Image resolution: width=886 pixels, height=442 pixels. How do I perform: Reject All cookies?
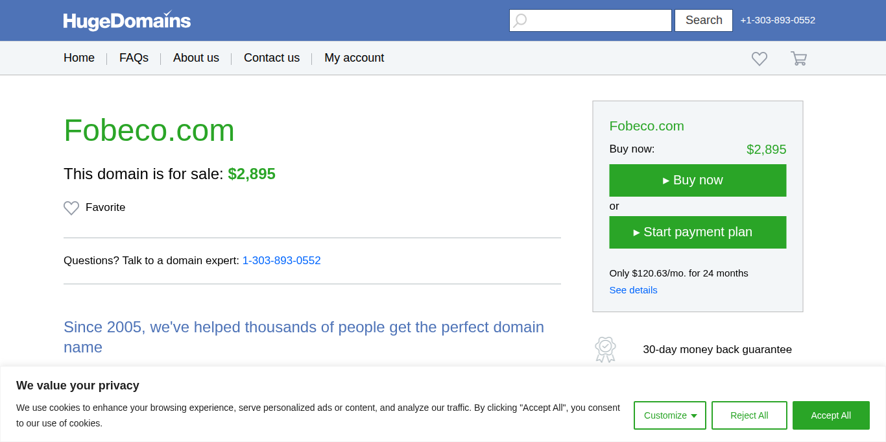coord(749,415)
